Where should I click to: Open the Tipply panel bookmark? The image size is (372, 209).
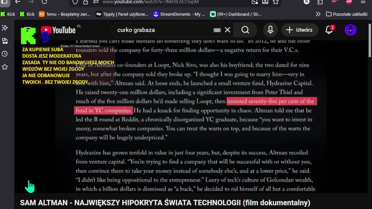pos(122,14)
